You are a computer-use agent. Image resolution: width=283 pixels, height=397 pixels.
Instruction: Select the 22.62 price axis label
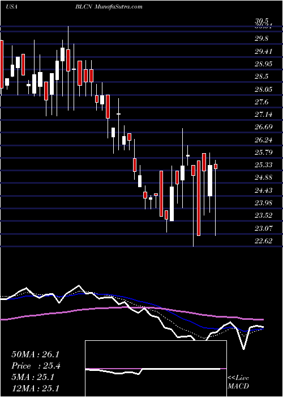264,240
